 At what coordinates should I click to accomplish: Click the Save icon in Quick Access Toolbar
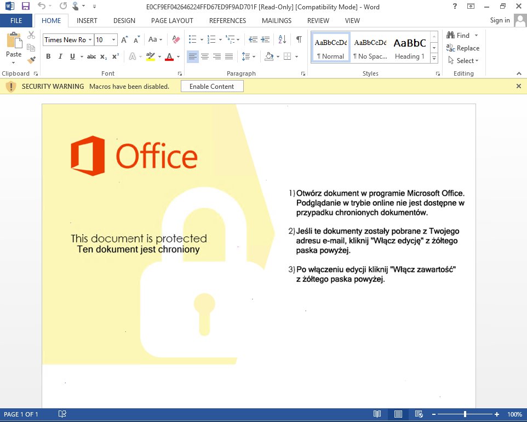pyautogui.click(x=26, y=6)
